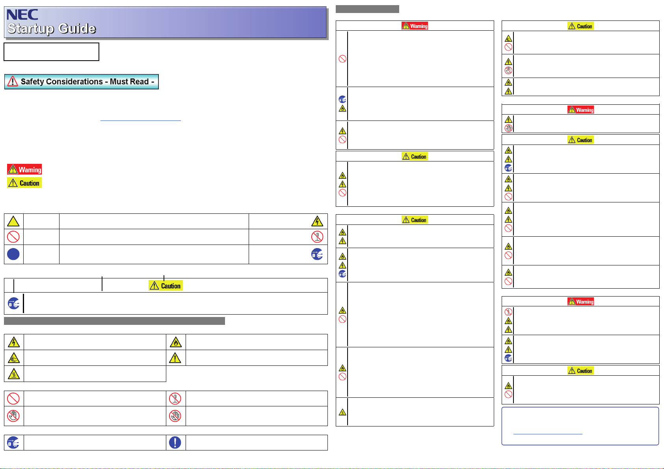Click the large pinched-fingers caution triangle

pos(14,358)
